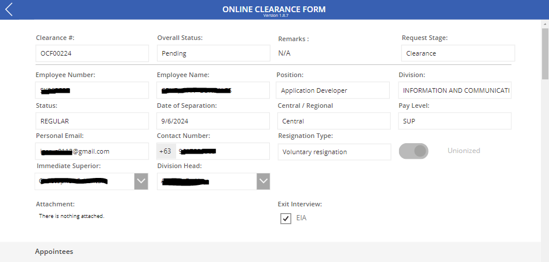
Task: Select the Resignation Type field
Action: (x=334, y=152)
